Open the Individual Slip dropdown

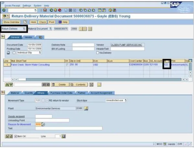40,53
